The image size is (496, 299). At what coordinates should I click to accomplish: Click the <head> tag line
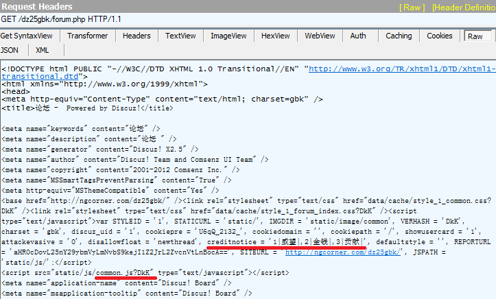16,92
